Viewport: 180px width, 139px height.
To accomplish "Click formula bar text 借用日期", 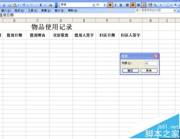I will pyautogui.click(x=6, y=15).
